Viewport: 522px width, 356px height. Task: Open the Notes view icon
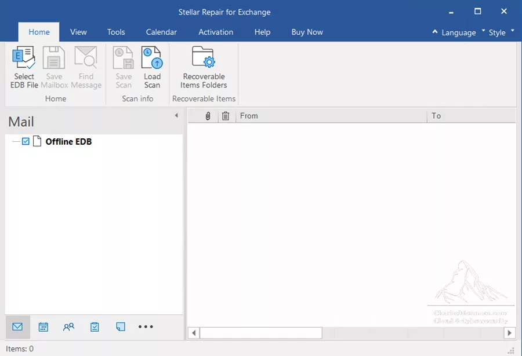pyautogui.click(x=121, y=326)
